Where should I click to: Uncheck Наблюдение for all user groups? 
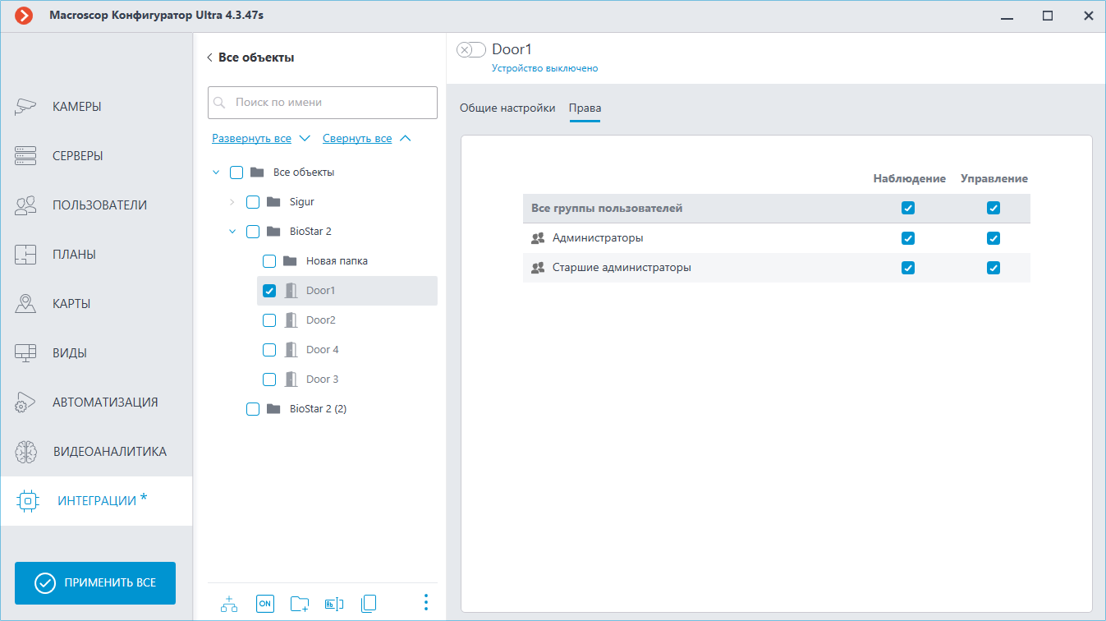click(x=908, y=209)
